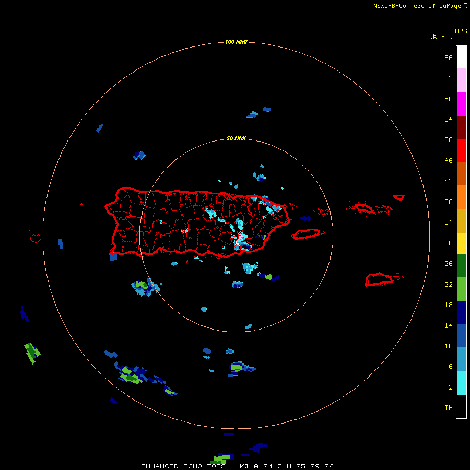Click the 50 NMI range ring label
The width and height of the screenshot is (470, 470).
tap(236, 138)
